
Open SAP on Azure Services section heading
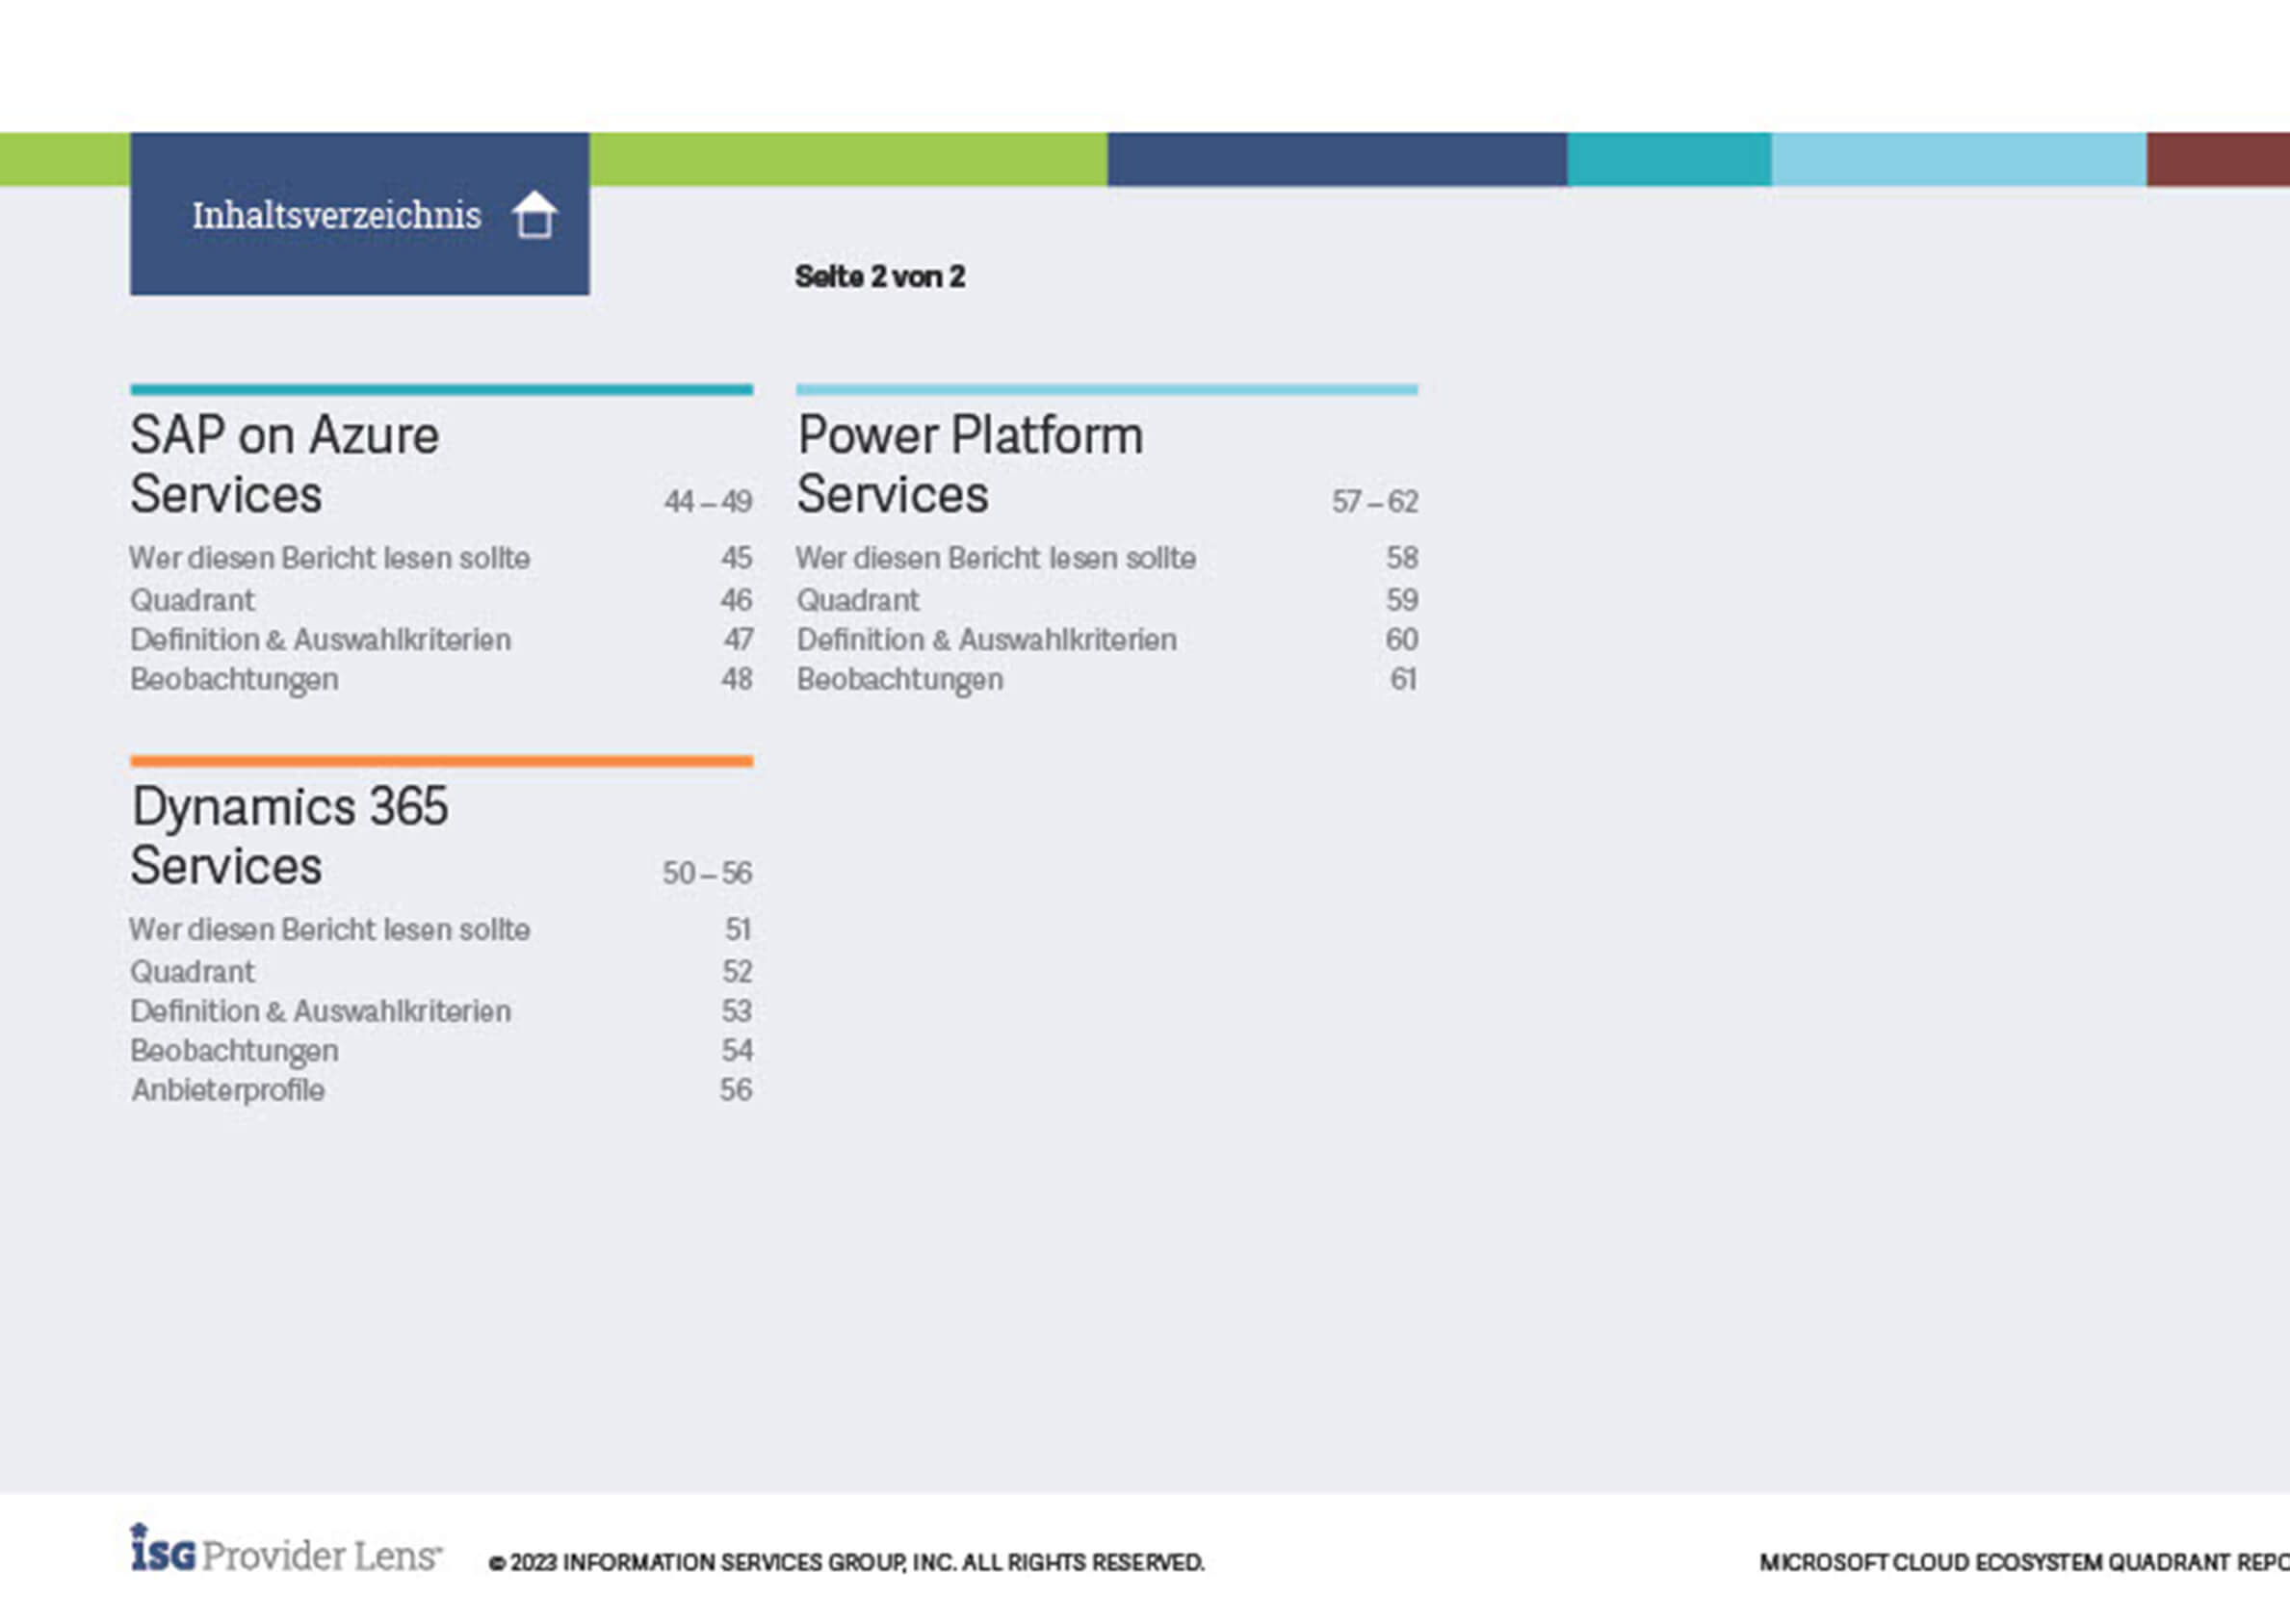tap(285, 464)
